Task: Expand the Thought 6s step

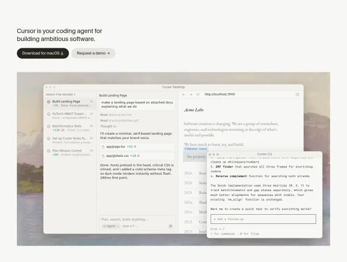Action: (108, 126)
